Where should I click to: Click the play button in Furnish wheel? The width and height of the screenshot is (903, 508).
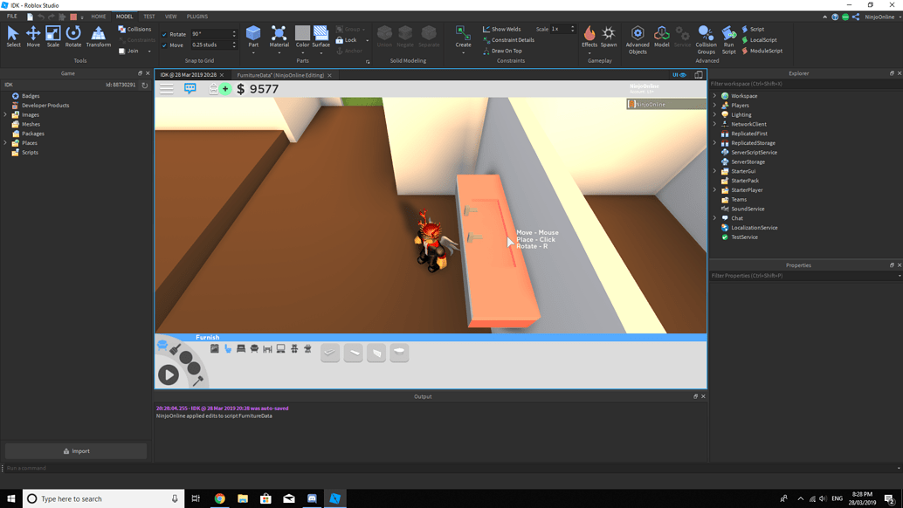[169, 375]
